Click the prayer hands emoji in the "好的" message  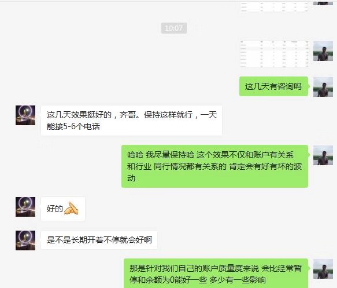(x=71, y=208)
